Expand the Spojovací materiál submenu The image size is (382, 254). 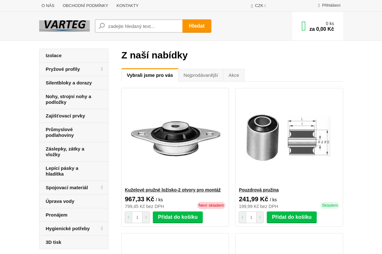(x=102, y=187)
